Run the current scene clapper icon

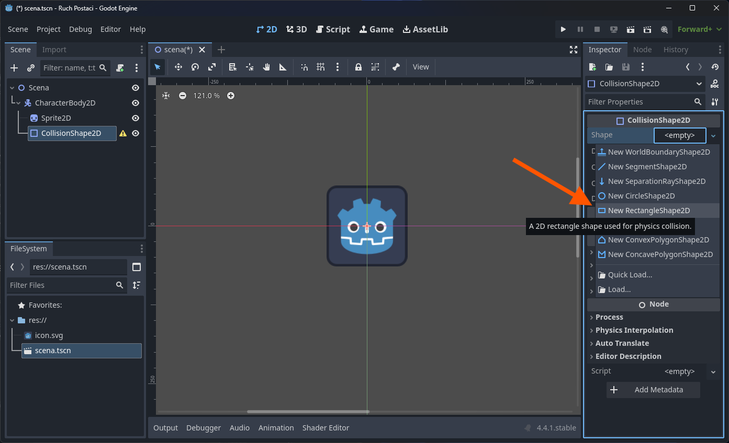coord(631,29)
